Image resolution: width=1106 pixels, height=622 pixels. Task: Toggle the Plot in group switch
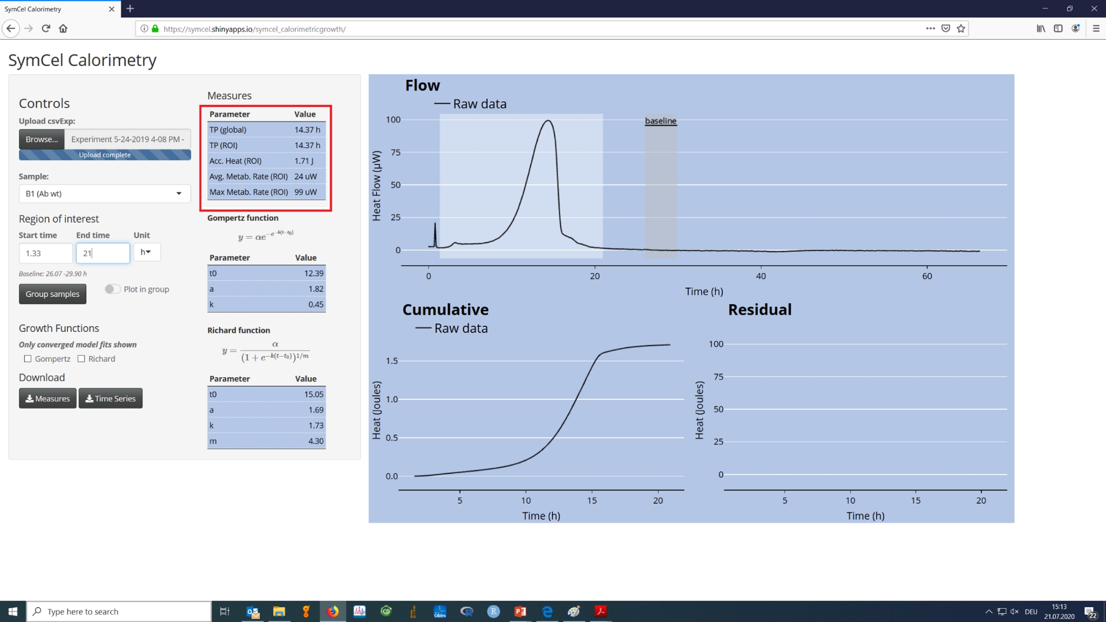[x=112, y=289]
